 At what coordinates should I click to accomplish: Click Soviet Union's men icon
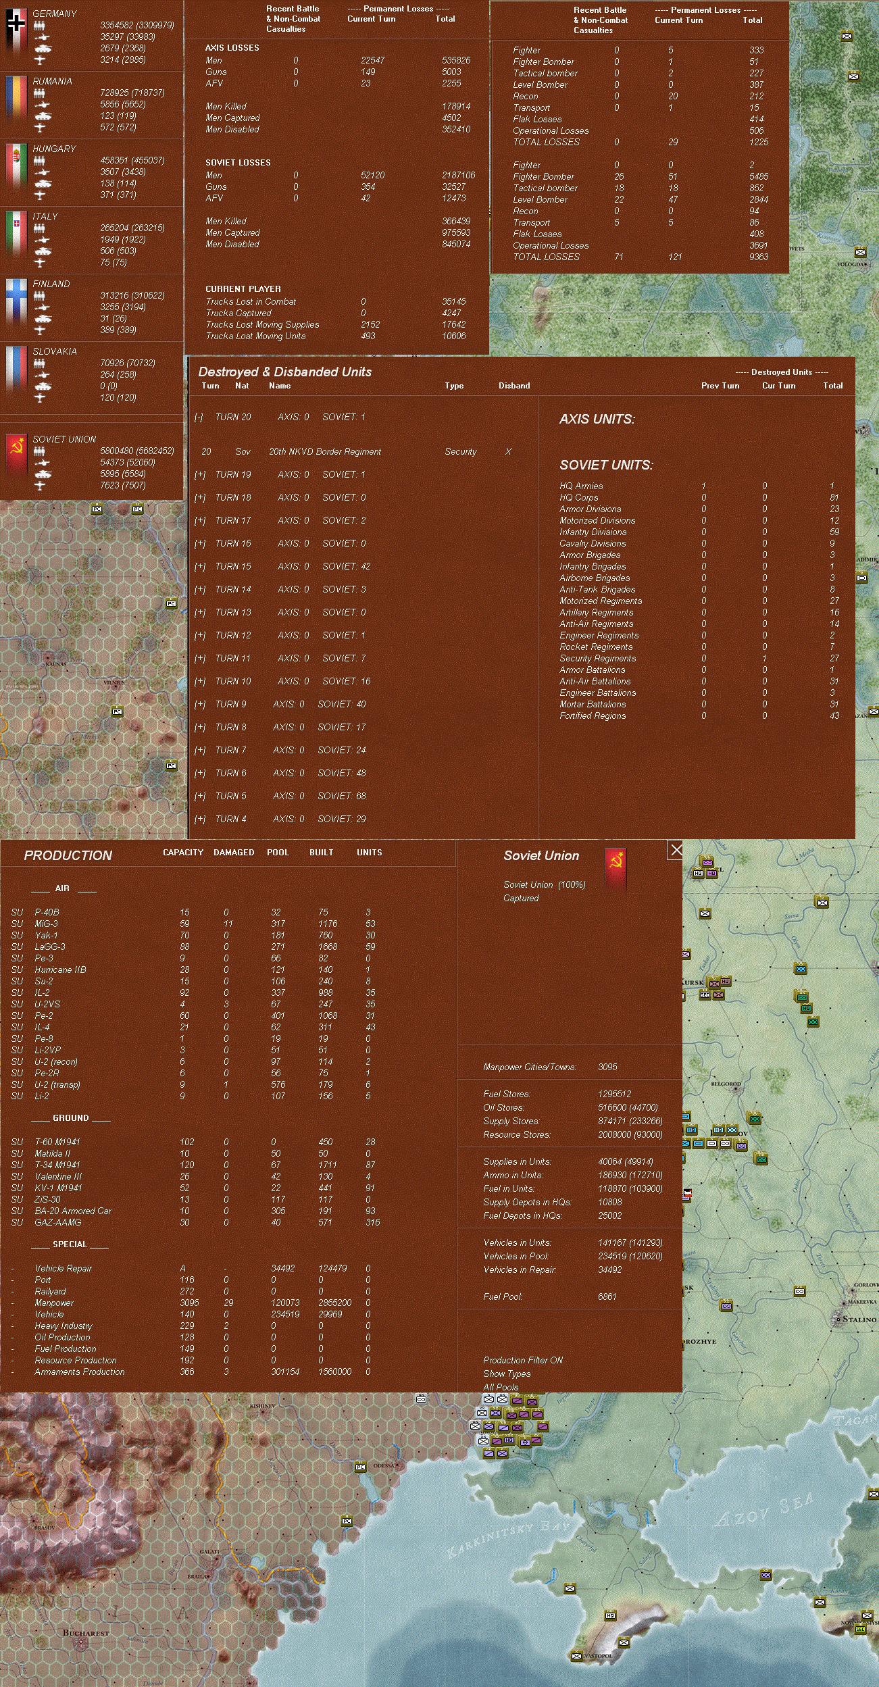point(39,451)
